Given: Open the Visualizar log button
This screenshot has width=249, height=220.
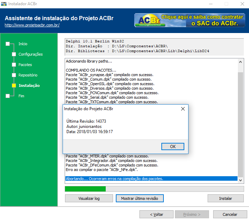Looking at the screenshot, I should click(x=89, y=198).
